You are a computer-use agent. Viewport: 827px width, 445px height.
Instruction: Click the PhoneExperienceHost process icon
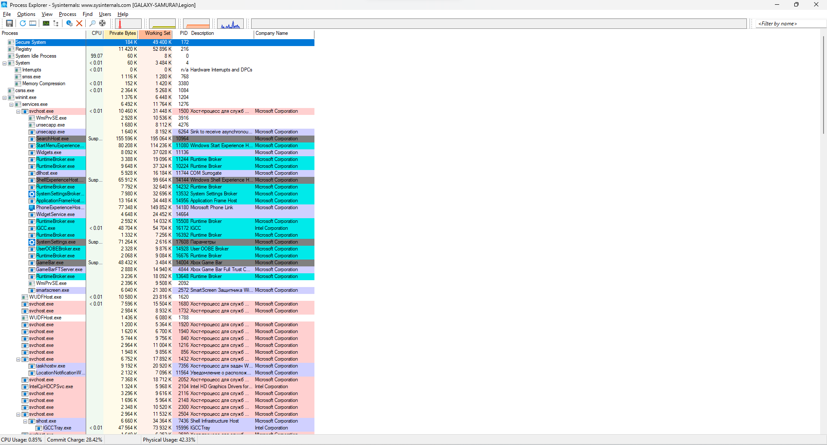[32, 207]
